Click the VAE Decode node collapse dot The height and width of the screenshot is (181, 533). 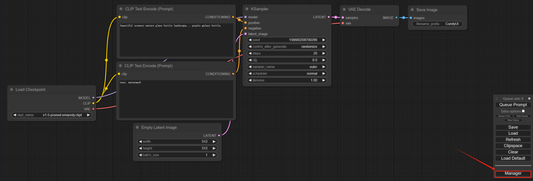coord(344,9)
